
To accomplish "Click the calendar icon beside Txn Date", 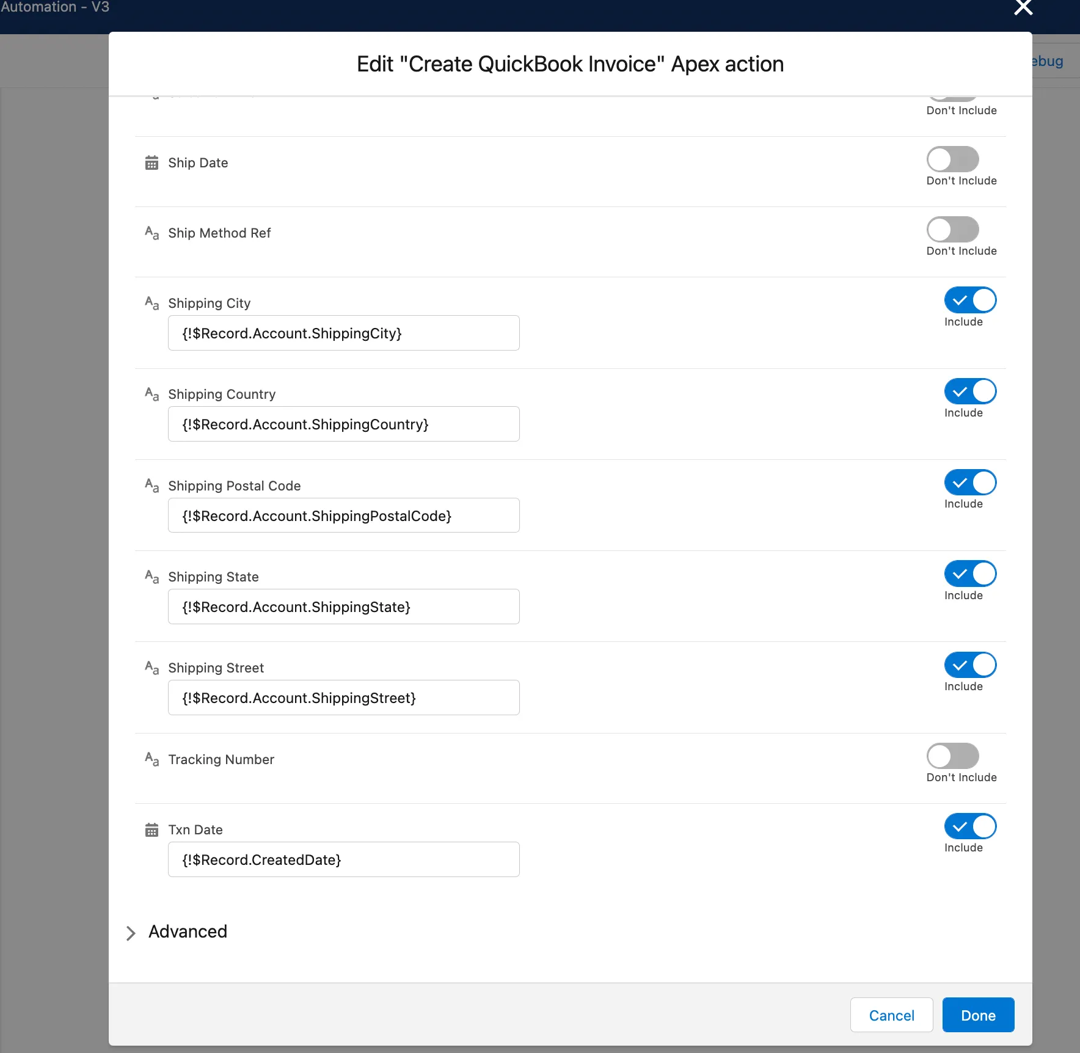I will pos(151,830).
